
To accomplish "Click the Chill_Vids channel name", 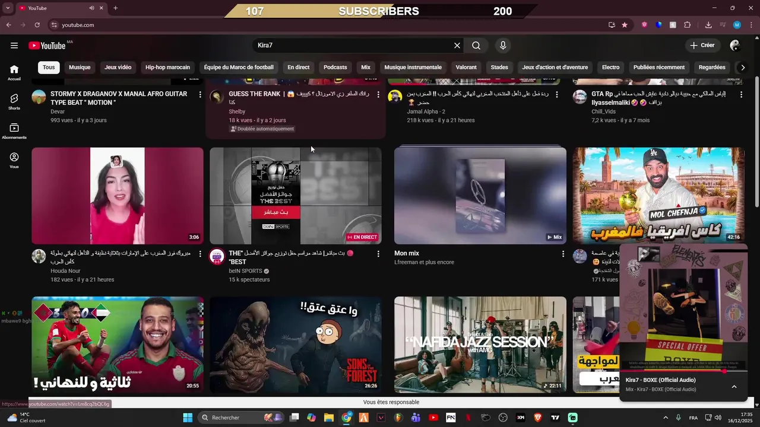I will (603, 111).
